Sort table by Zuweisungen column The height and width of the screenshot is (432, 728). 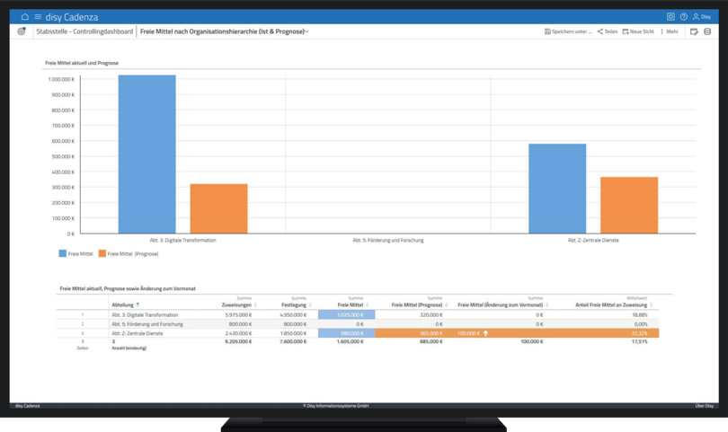tap(237, 304)
